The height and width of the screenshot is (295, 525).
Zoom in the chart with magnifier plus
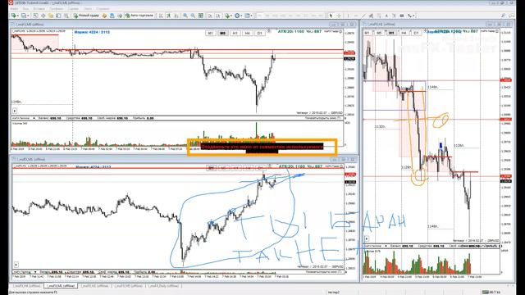point(185,16)
